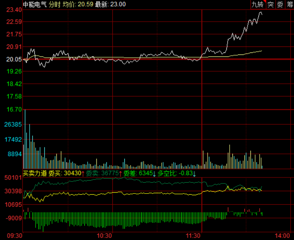Viewport: 294px width, 240px height.
Task: Click the 11:30 time axis label
Action: click(193, 236)
